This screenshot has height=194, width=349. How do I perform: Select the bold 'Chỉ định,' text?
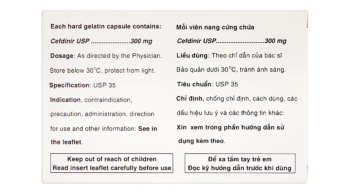tap(190, 99)
